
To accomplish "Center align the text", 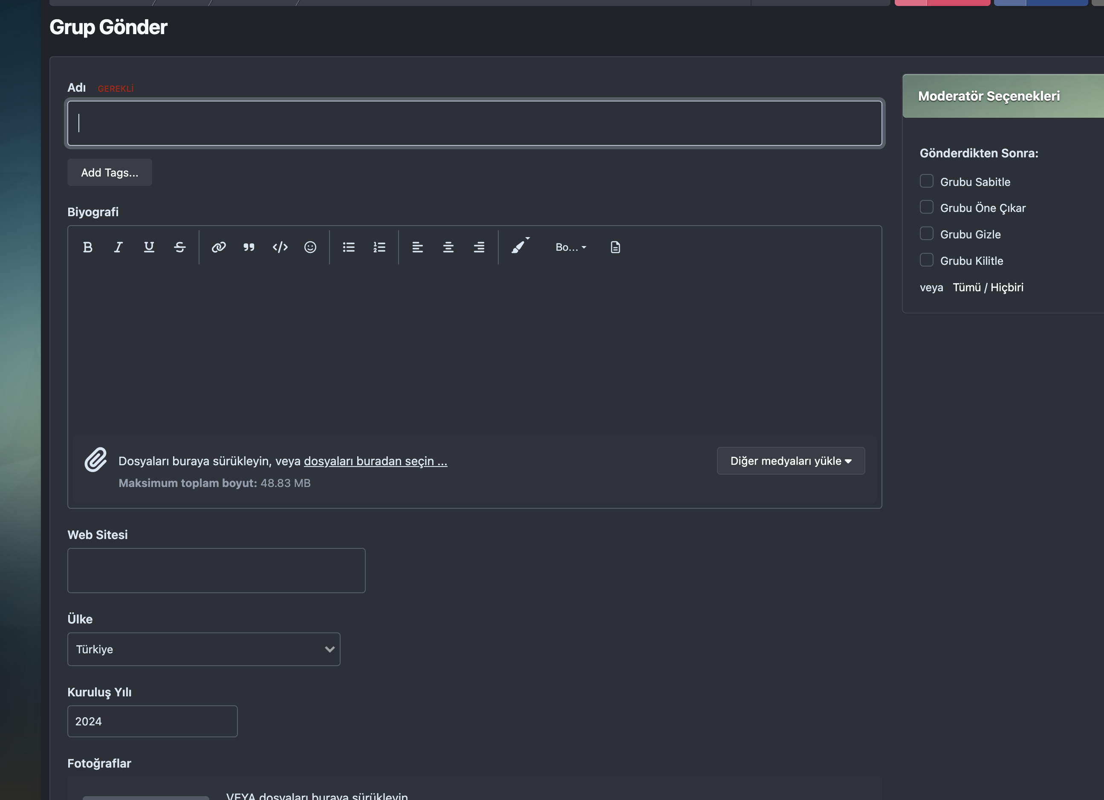I will click(448, 247).
